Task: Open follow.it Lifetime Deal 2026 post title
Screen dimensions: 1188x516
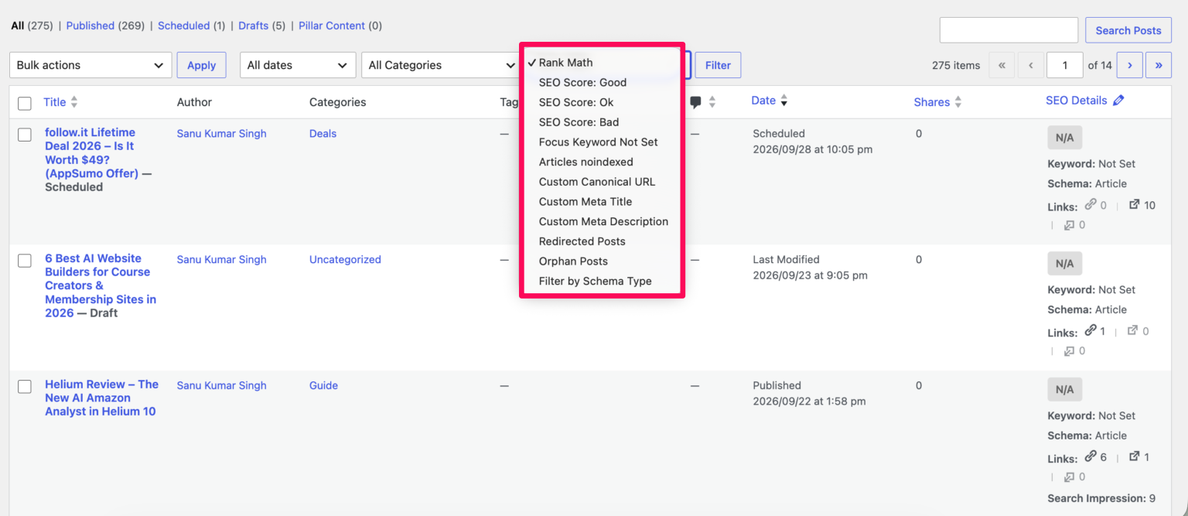Action: click(91, 153)
